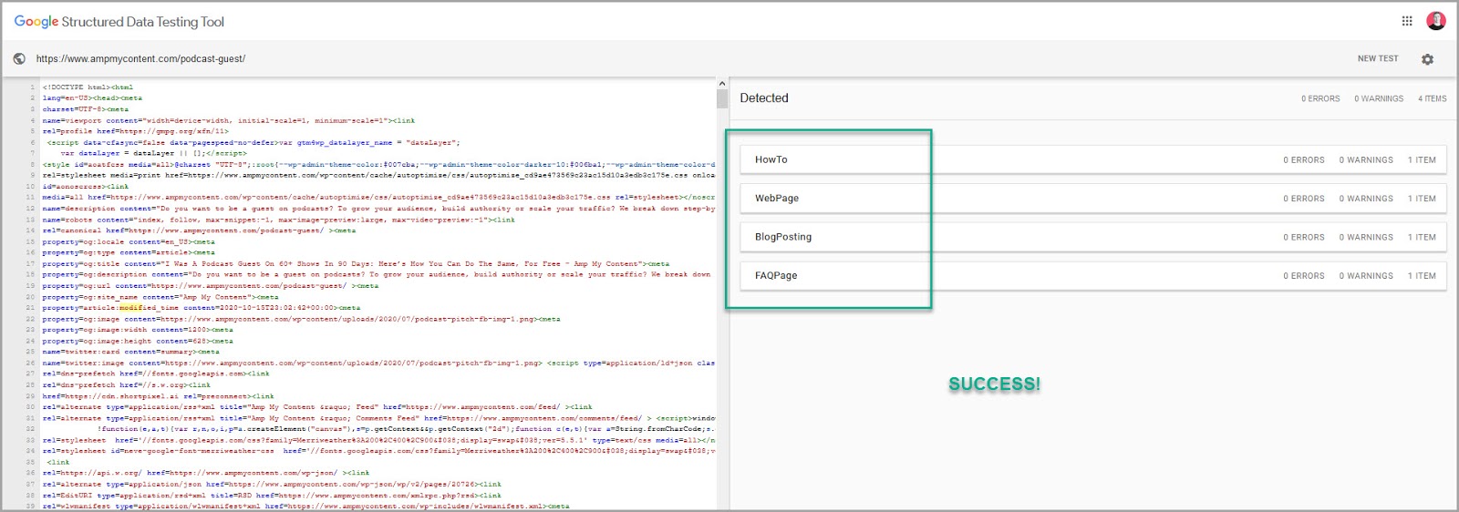Expand the WebPage detected item
Viewport: 1459px width, 512px height.
click(777, 199)
